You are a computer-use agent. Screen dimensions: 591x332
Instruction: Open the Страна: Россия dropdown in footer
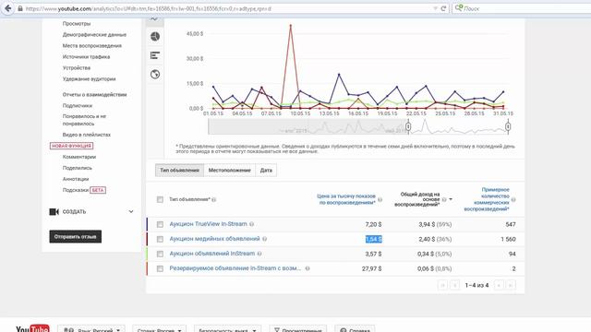[x=159, y=329]
